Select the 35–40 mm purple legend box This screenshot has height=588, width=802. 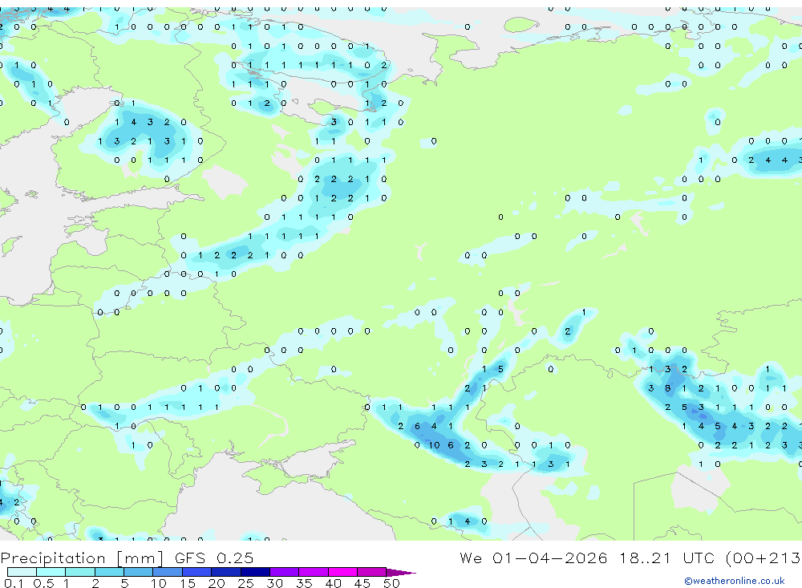pos(314,572)
